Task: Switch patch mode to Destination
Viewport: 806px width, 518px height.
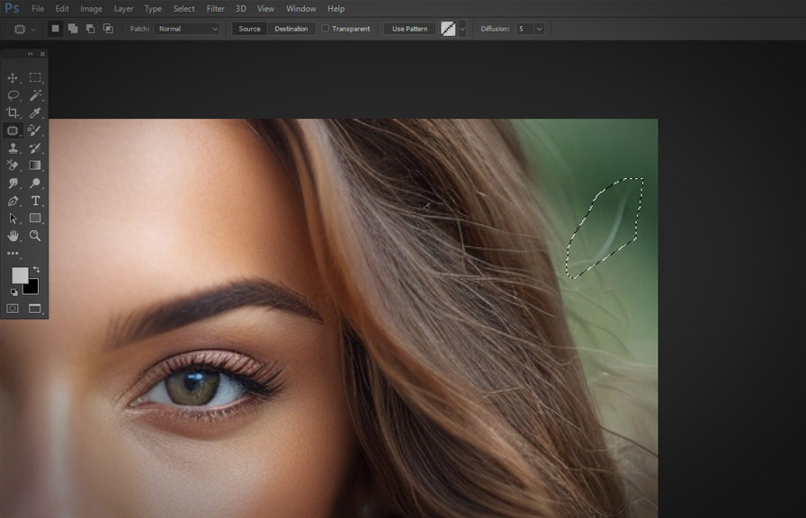Action: (x=291, y=28)
